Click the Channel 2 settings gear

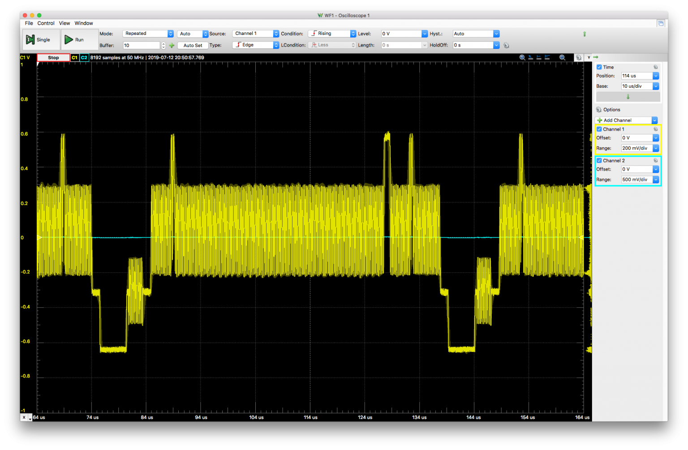coord(655,160)
